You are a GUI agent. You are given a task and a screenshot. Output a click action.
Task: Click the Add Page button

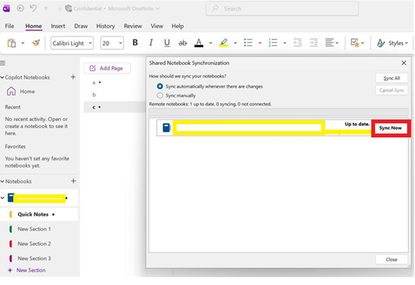coord(107,68)
